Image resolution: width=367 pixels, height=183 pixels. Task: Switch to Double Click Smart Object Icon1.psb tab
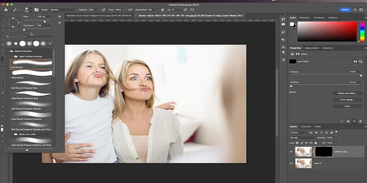(99, 15)
